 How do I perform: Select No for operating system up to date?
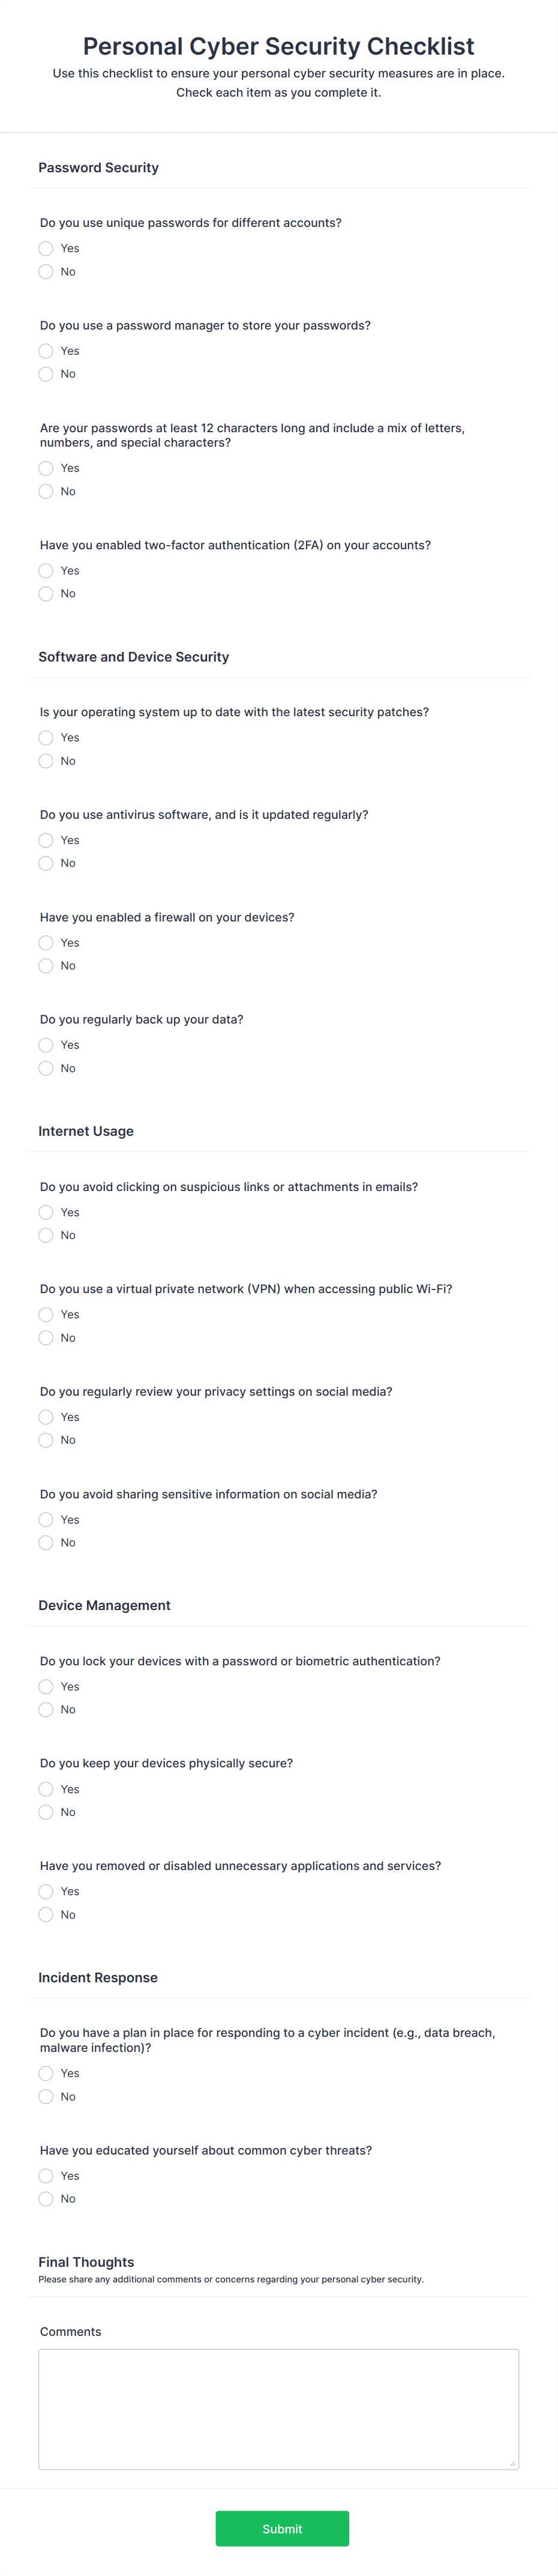coord(46,760)
